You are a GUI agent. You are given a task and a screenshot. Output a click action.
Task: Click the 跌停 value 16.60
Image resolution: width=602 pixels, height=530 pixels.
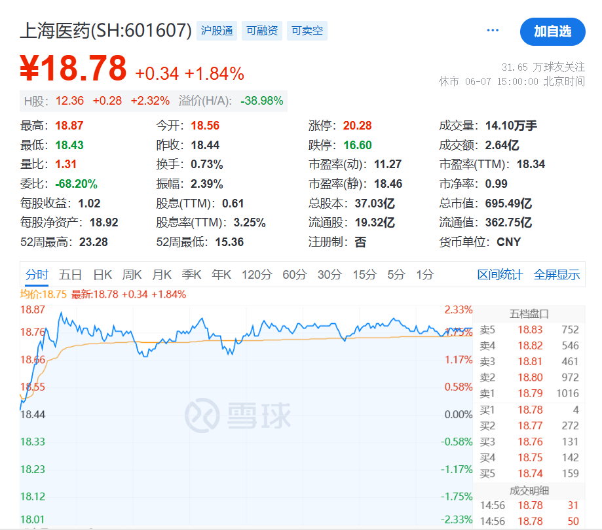pos(358,145)
